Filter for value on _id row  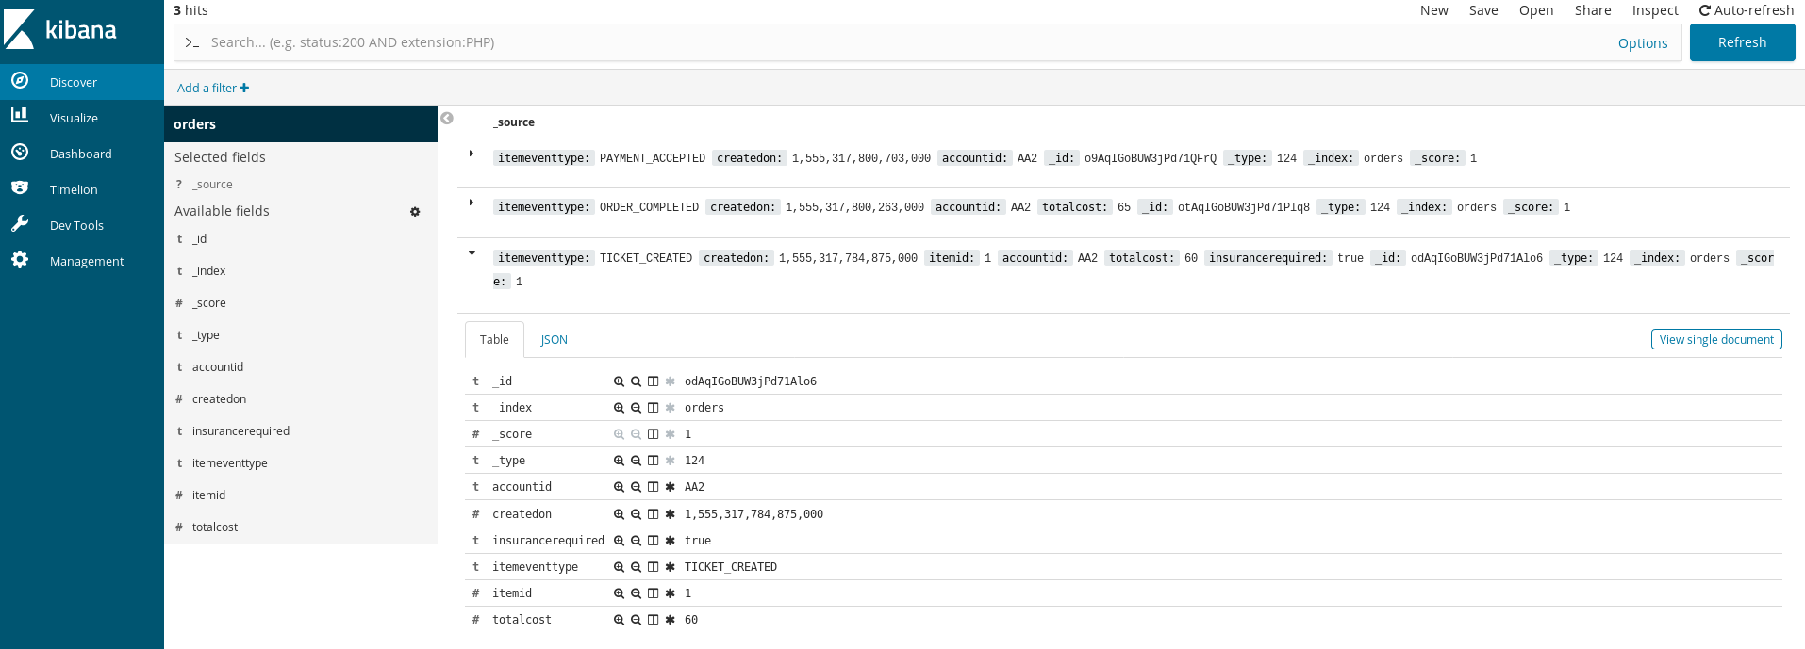pyautogui.click(x=619, y=381)
